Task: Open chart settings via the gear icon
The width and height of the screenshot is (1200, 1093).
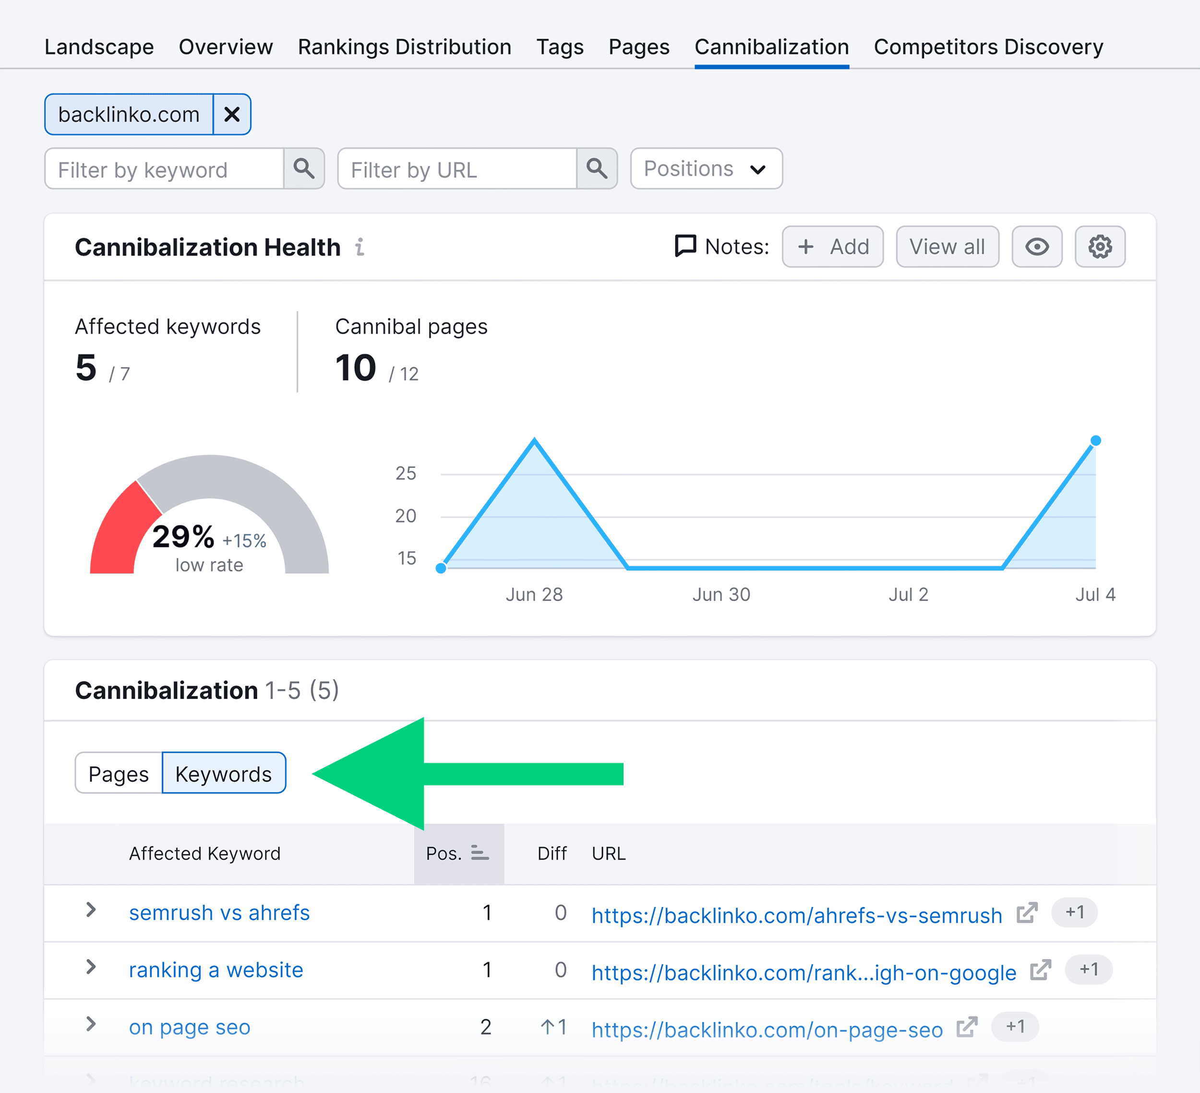Action: (1100, 246)
